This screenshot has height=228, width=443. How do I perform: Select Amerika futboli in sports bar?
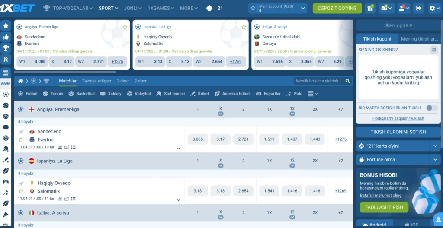pyautogui.click(x=232, y=94)
